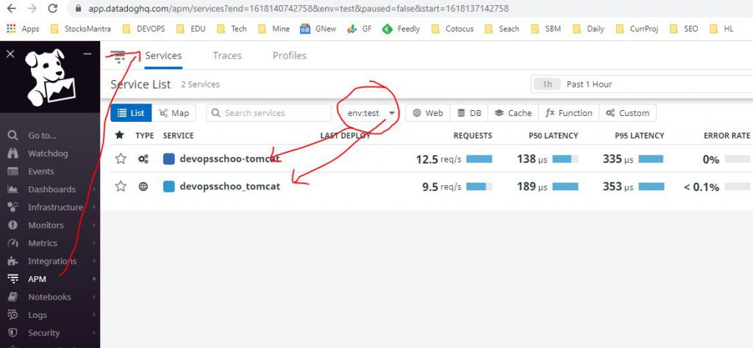
Task: Star the devopsschoo-tomcat service
Action: click(x=121, y=159)
